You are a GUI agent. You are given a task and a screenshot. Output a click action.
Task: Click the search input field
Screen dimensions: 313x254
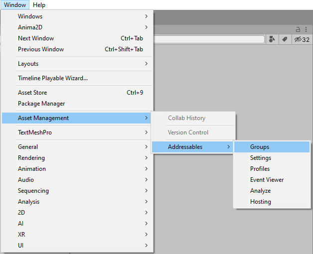point(208,39)
